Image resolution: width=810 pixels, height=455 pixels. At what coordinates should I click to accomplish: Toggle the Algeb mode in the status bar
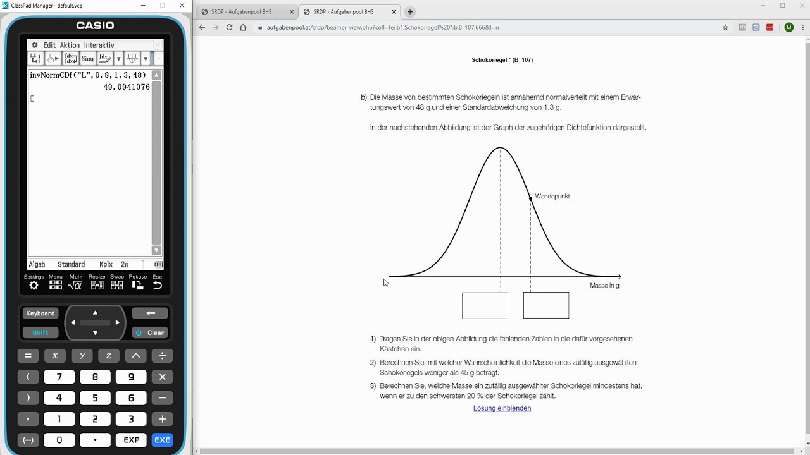[x=37, y=264]
